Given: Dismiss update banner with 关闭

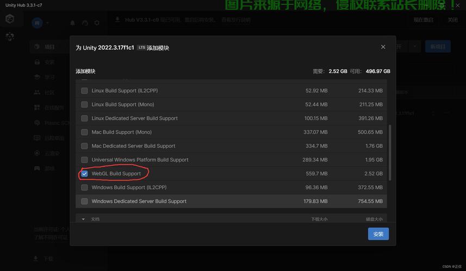Looking at the screenshot, I should (x=452, y=20).
